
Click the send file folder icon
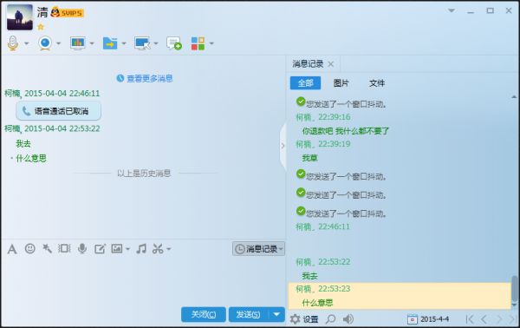[x=110, y=43]
